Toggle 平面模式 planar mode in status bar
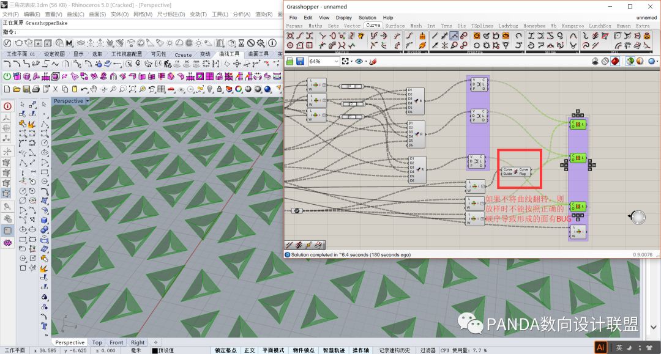 273,350
